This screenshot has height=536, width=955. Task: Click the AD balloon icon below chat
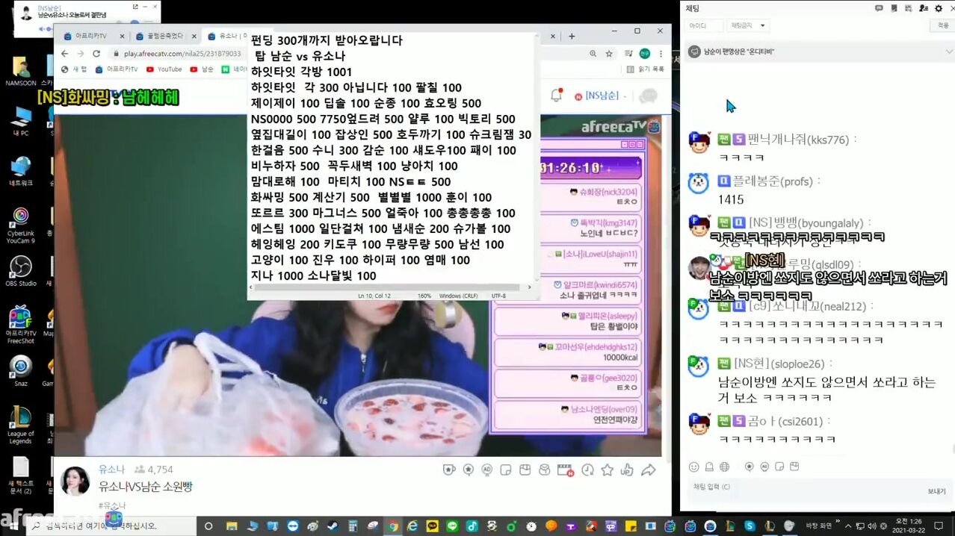coord(764,467)
